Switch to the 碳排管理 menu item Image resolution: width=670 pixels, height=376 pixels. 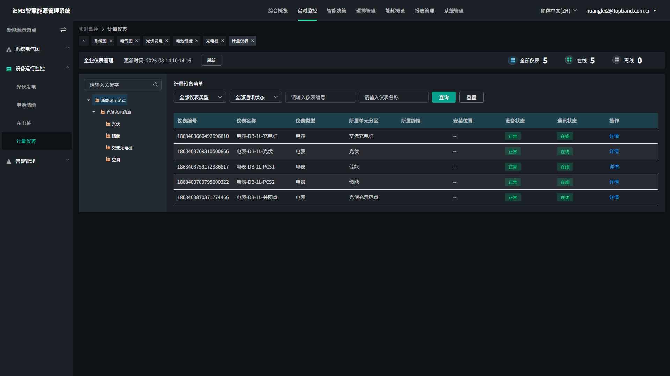click(x=366, y=11)
